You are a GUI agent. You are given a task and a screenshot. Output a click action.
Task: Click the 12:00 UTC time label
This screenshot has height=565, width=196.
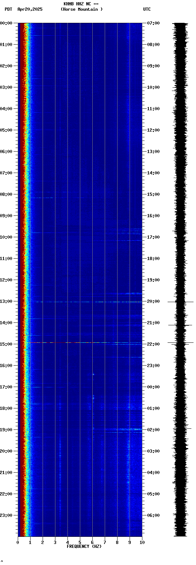[x=153, y=130]
